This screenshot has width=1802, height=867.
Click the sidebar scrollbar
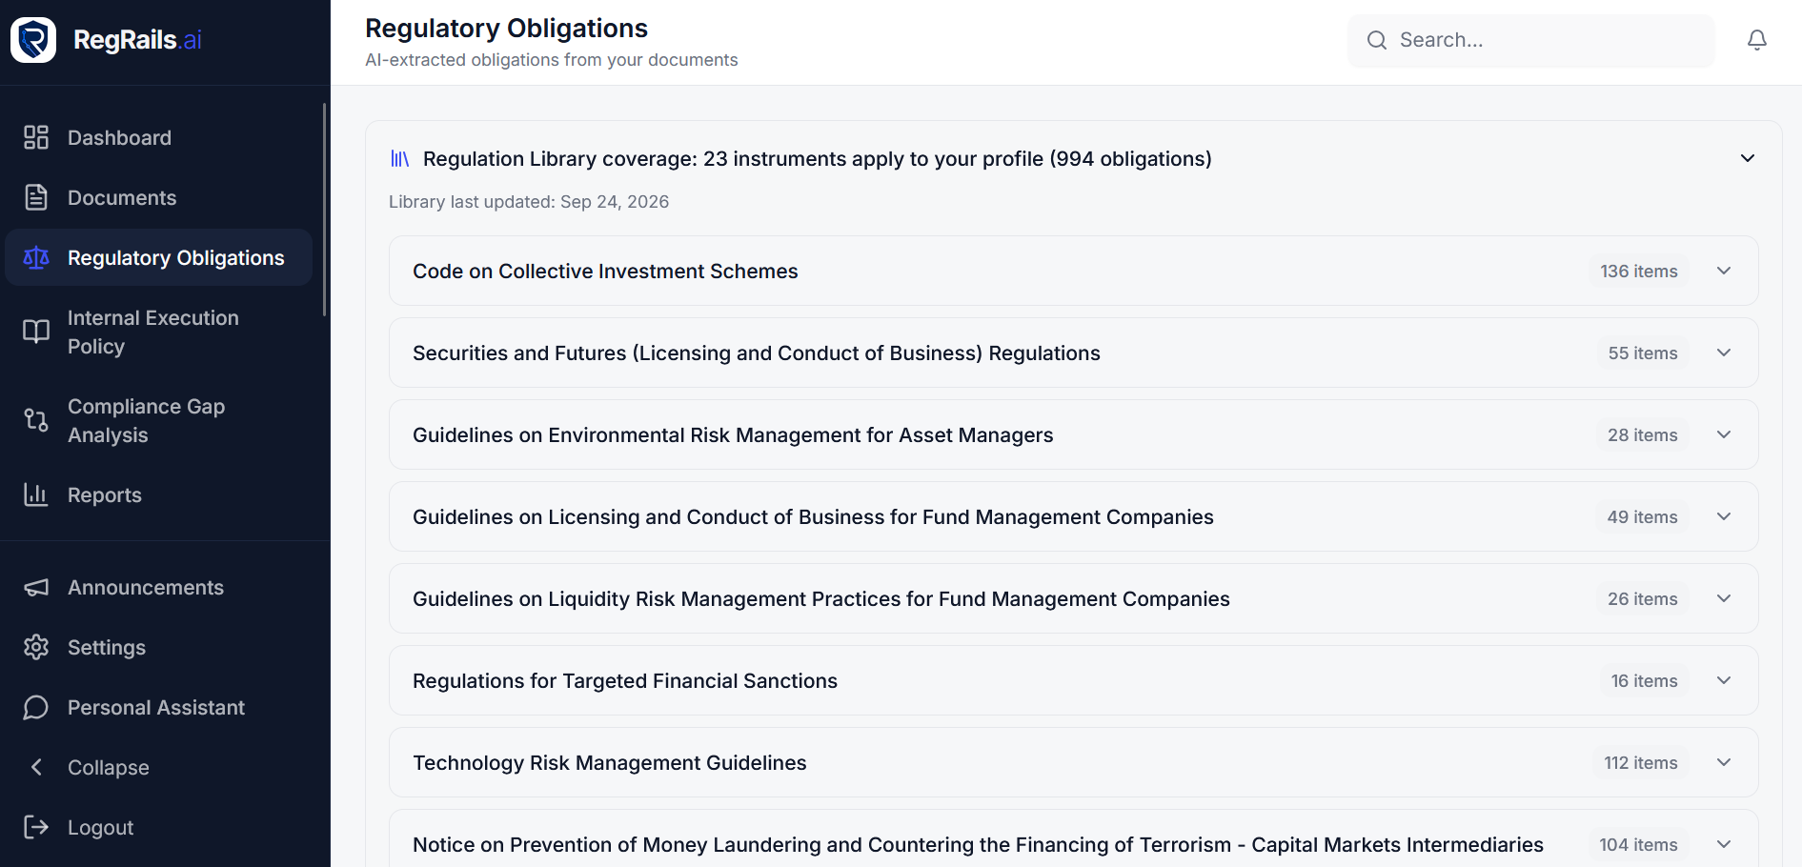[x=325, y=210]
